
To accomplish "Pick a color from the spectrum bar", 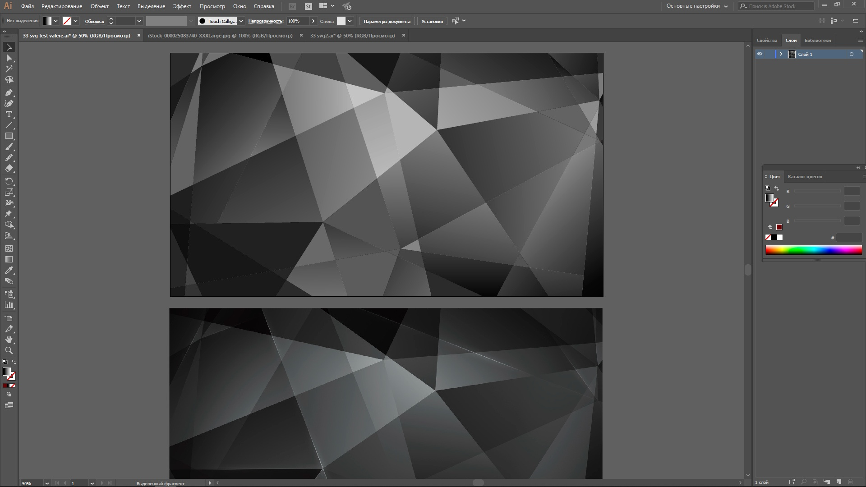I will 814,250.
